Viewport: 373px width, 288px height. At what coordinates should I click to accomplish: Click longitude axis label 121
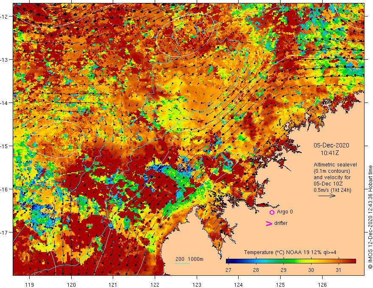[113, 285]
